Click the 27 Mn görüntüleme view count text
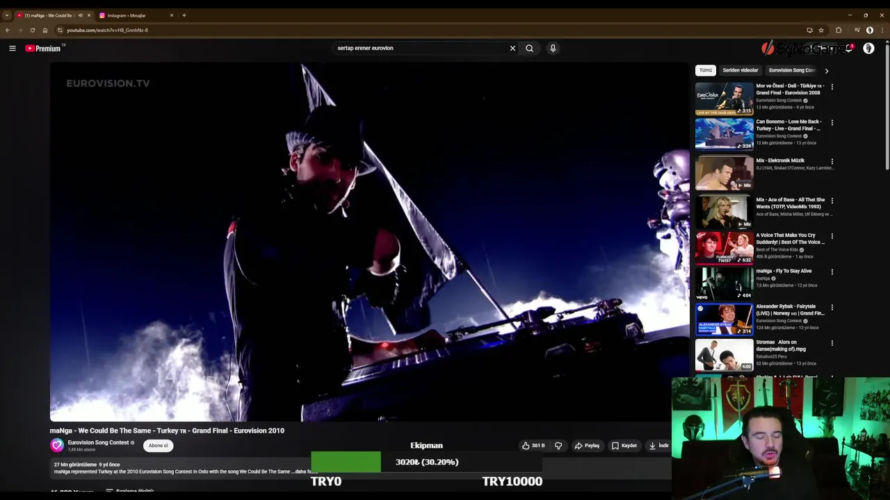Screen dimensions: 890x500 [x=75, y=465]
